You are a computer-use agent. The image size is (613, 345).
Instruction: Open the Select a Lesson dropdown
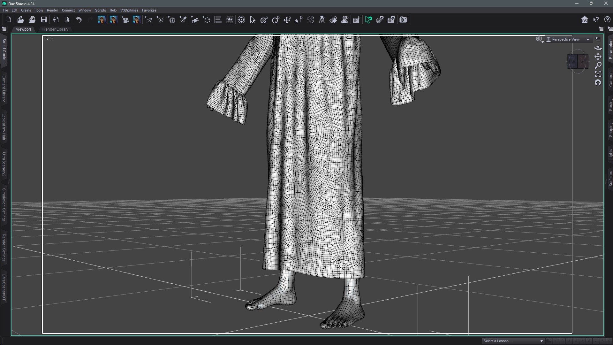pos(513,341)
